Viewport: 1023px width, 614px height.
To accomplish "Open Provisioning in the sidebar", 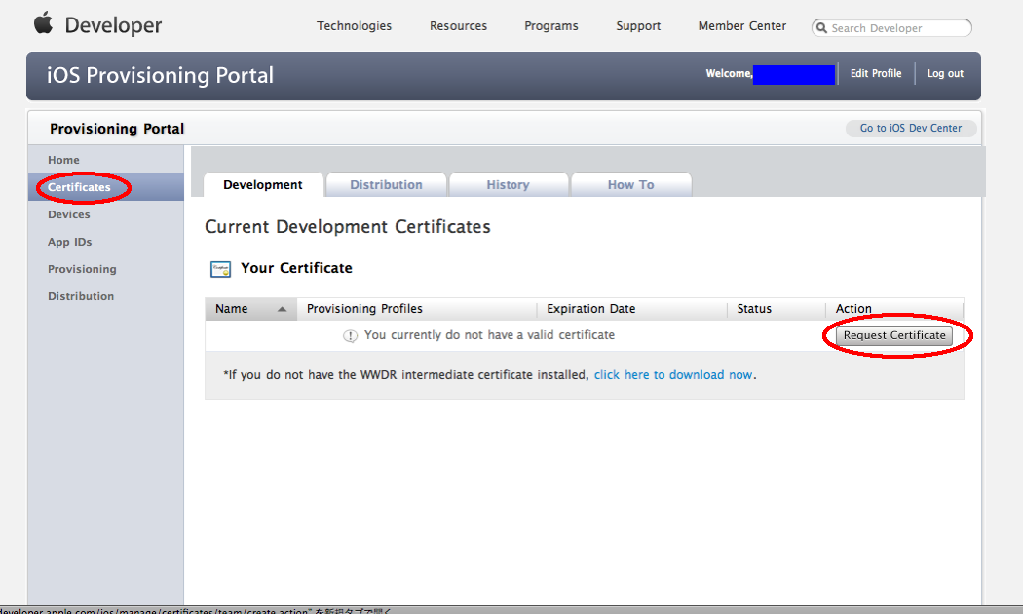I will pos(82,269).
